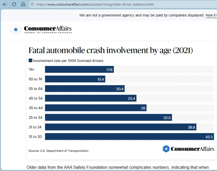Click the 55 to 64 bar showing 20.4
The image size is (217, 171).
pyautogui.click(x=85, y=89)
